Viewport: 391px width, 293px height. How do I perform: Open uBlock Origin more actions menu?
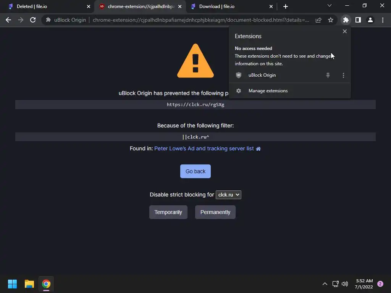(x=343, y=75)
